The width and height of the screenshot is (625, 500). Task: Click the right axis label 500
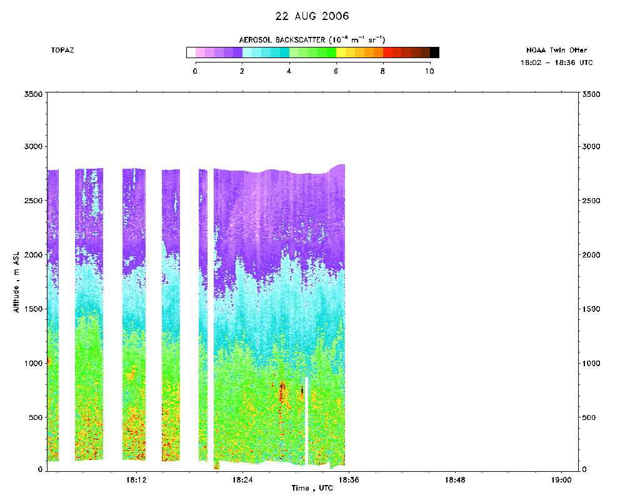589,417
